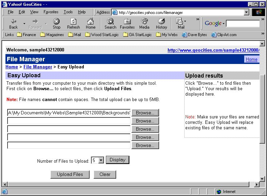
Task: Stop page loading with Stop icon
Action: pos(57,24)
